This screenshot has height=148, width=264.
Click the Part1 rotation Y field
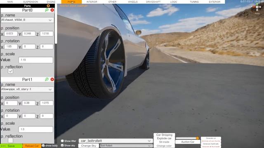[28, 116]
